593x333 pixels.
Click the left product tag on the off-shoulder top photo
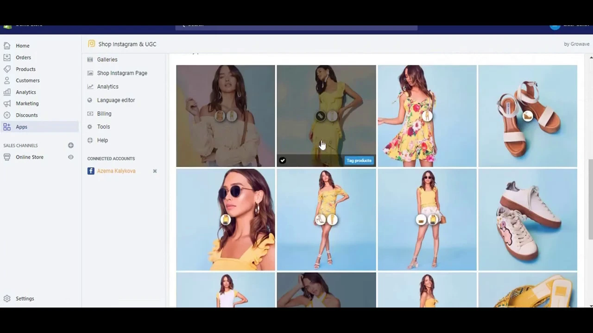pyautogui.click(x=220, y=116)
